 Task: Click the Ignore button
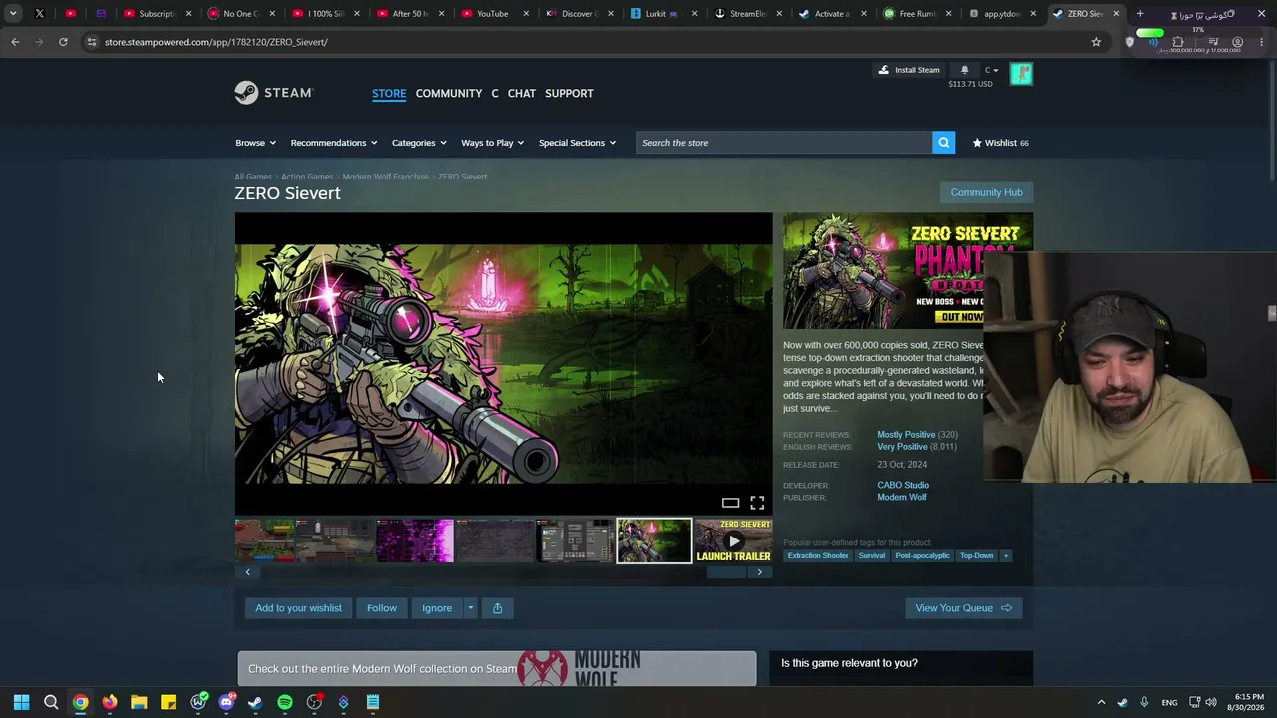coord(437,608)
